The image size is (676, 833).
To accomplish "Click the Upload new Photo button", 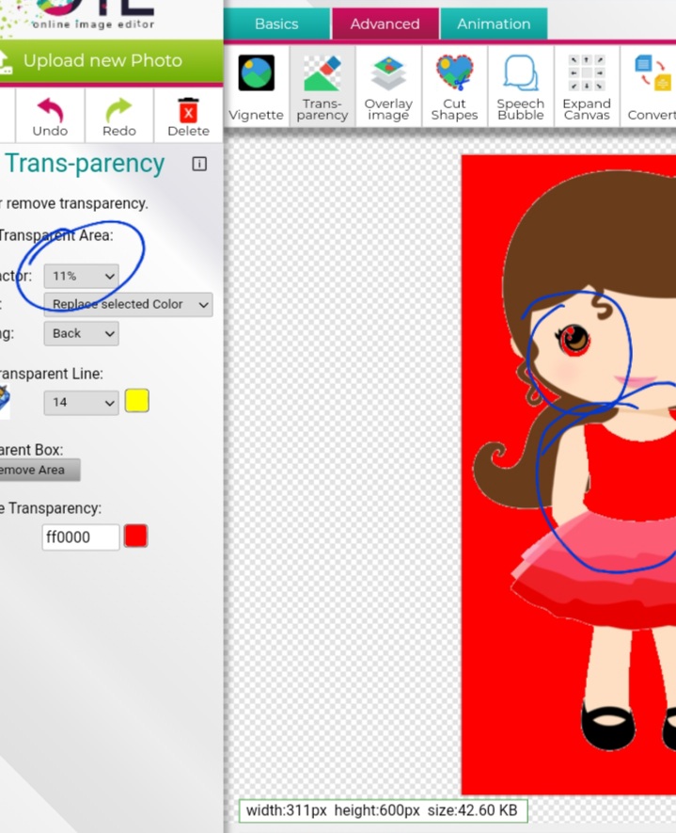I will [102, 61].
